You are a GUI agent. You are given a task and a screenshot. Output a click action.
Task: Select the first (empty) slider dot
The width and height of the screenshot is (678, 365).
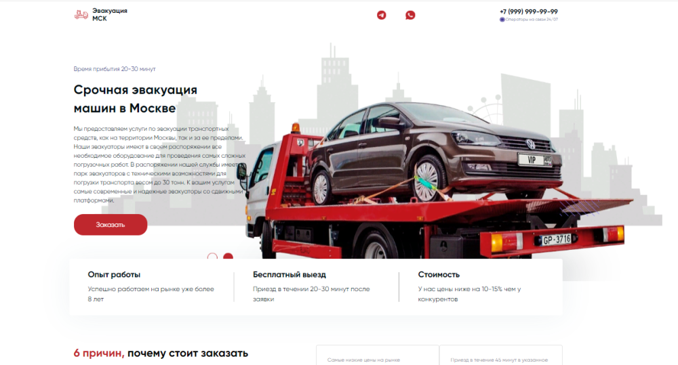point(212,257)
